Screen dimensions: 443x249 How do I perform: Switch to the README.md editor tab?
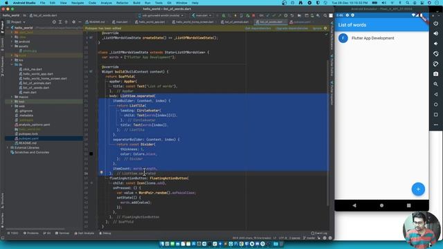[96, 21]
